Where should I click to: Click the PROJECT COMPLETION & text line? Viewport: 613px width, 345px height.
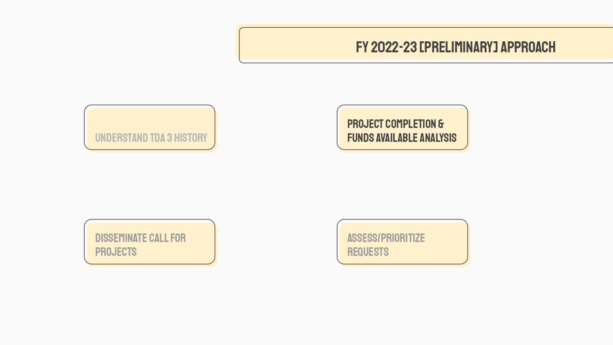[395, 124]
